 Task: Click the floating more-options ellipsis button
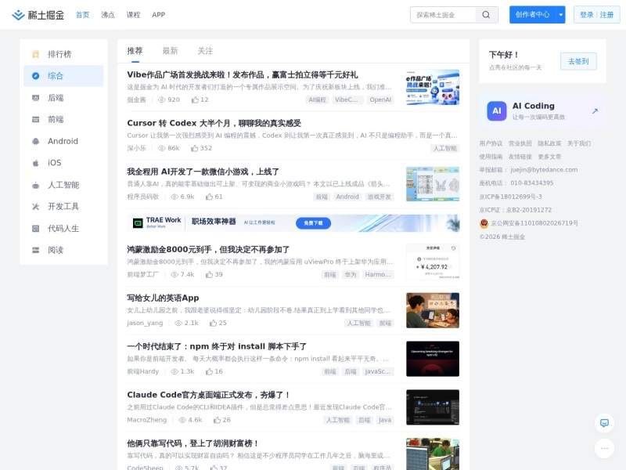(604, 448)
